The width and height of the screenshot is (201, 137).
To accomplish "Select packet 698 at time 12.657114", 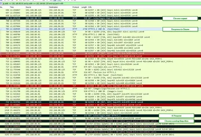I will tap(100, 16).
